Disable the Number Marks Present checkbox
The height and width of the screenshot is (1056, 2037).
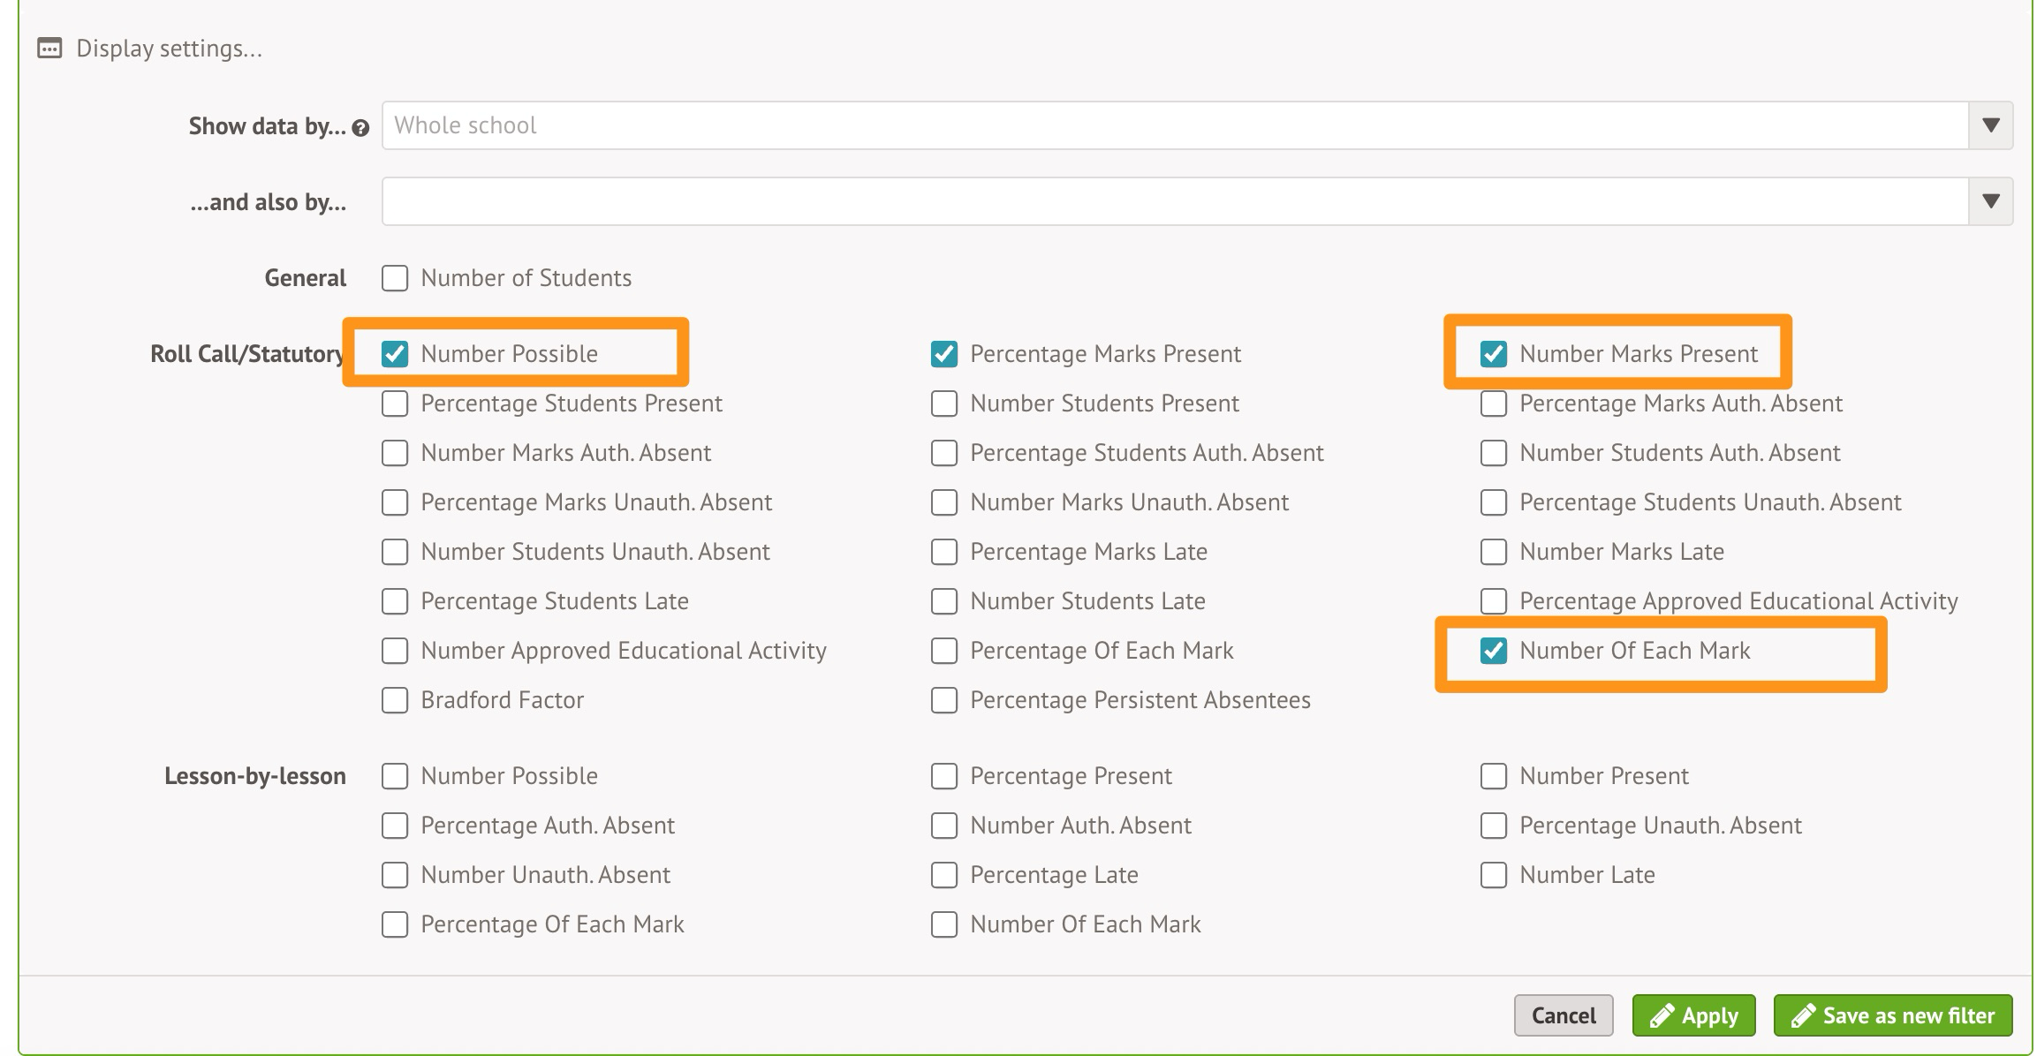tap(1494, 354)
